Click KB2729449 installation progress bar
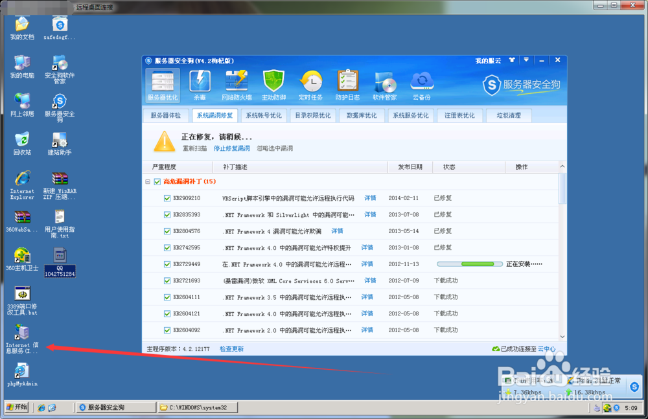This screenshot has height=419, width=648. (x=469, y=264)
